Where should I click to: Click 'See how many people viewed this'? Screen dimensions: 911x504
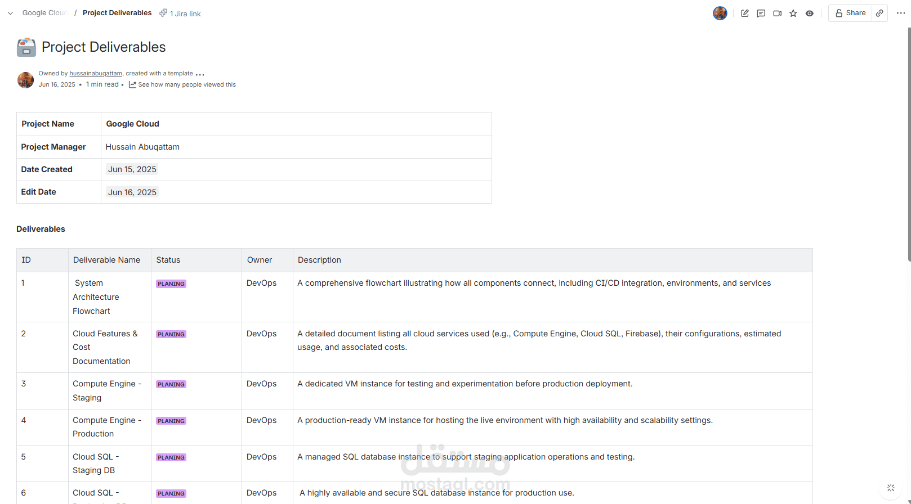(182, 85)
